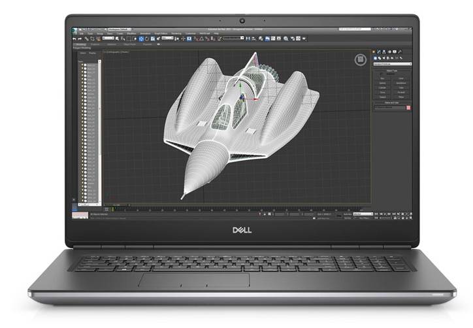473x328 pixels.
Task: Open the Named Selection Sets dropdown
Action: click(x=233, y=38)
